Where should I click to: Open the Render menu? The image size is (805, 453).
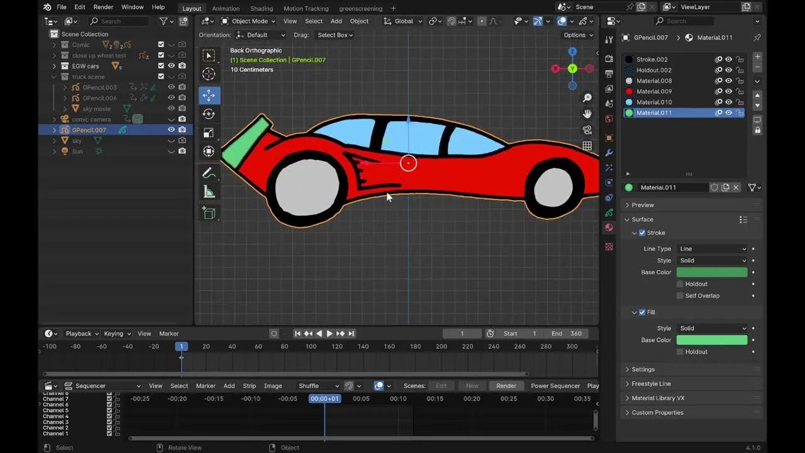[103, 7]
